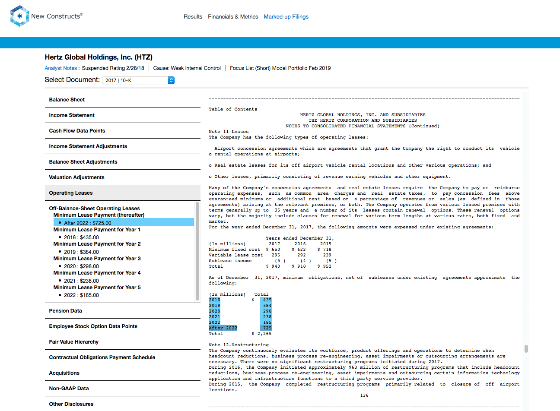The image size is (560, 411).
Task: Expand Cash Flow Data Points section
Action: [x=123, y=131]
